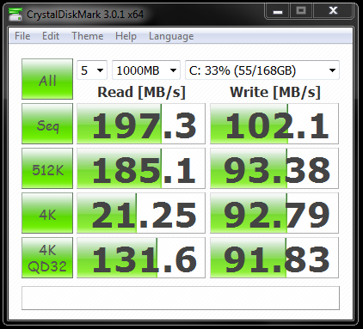Open the Help menu
Image resolution: width=363 pixels, height=329 pixels.
click(x=126, y=36)
